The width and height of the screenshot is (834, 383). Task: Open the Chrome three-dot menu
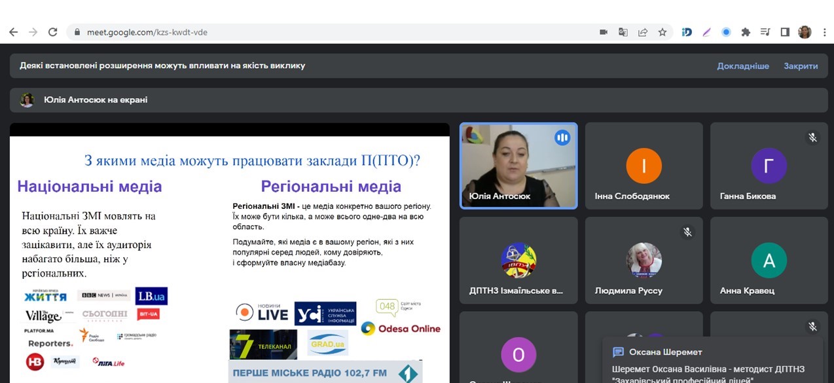[824, 32]
